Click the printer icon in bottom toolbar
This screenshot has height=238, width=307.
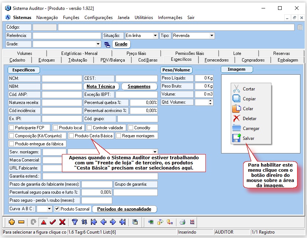(x=182, y=222)
